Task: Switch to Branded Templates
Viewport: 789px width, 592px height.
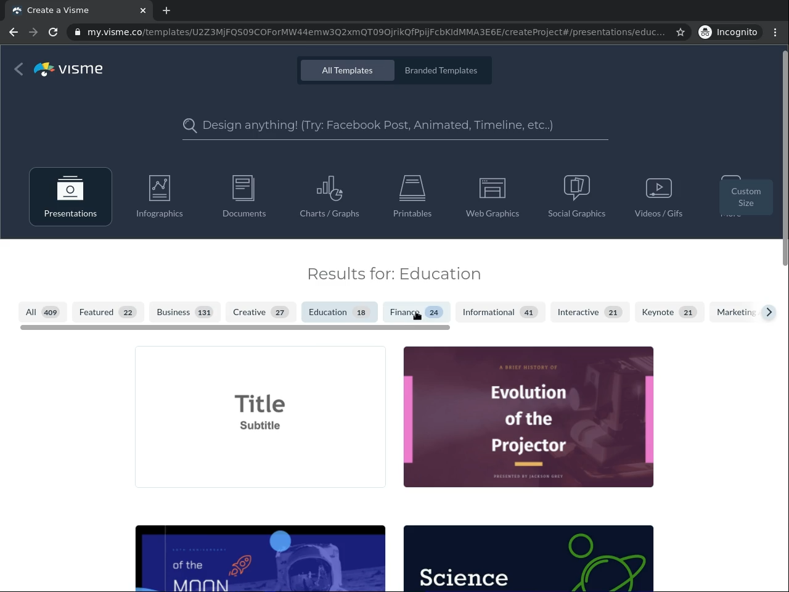Action: (441, 70)
